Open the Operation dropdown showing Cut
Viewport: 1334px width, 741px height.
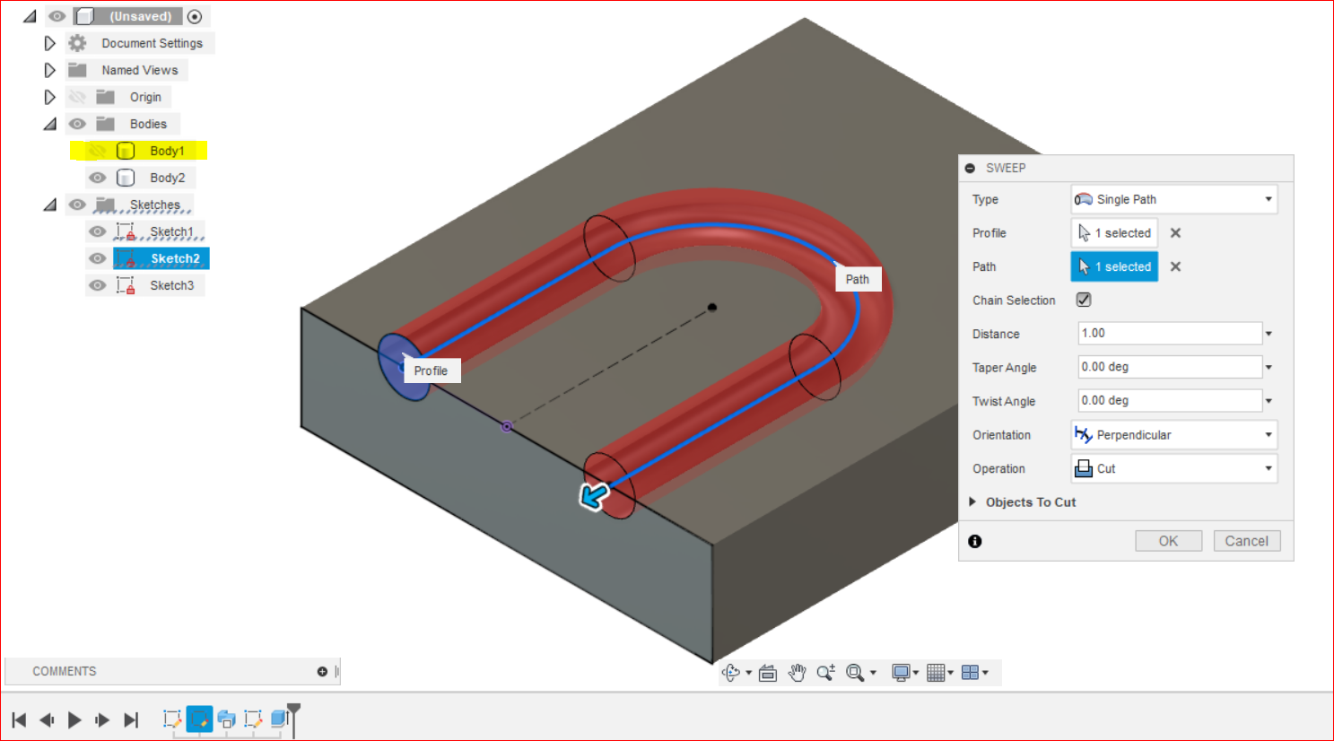point(1174,468)
